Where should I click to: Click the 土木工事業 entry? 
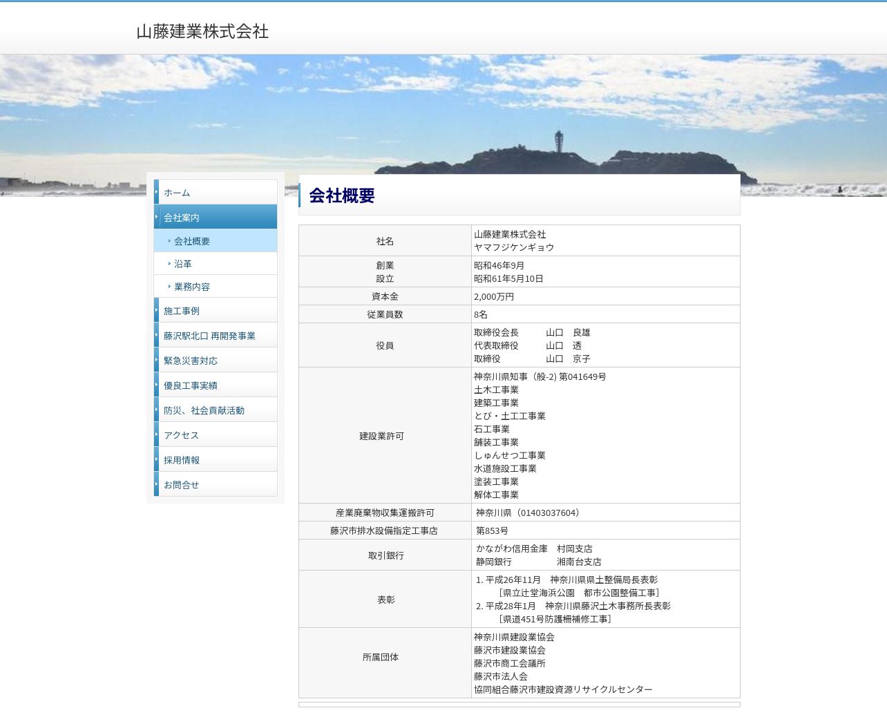click(496, 390)
